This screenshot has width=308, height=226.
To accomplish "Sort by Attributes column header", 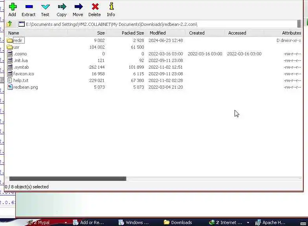I will 291,33.
